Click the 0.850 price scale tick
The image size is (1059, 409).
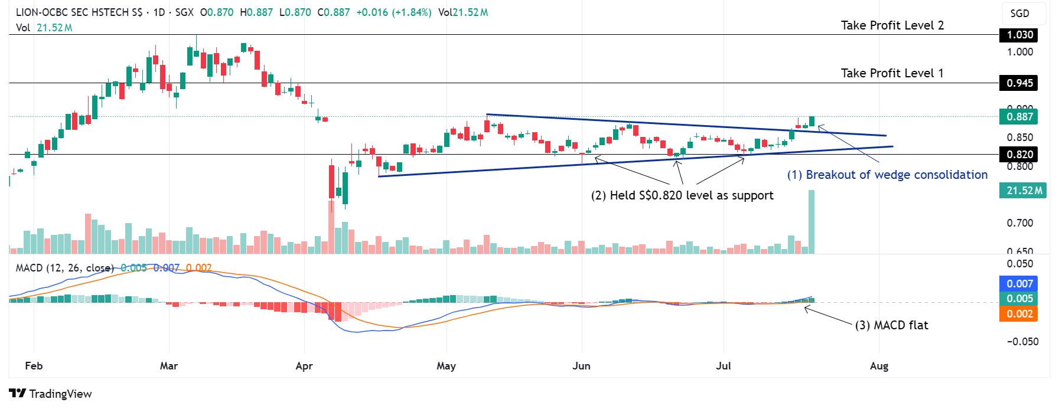click(x=1020, y=138)
